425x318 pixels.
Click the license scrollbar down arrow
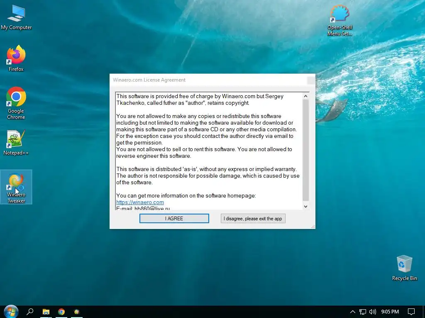coord(305,207)
